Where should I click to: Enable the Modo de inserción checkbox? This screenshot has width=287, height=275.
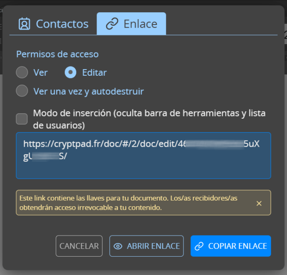click(x=22, y=119)
